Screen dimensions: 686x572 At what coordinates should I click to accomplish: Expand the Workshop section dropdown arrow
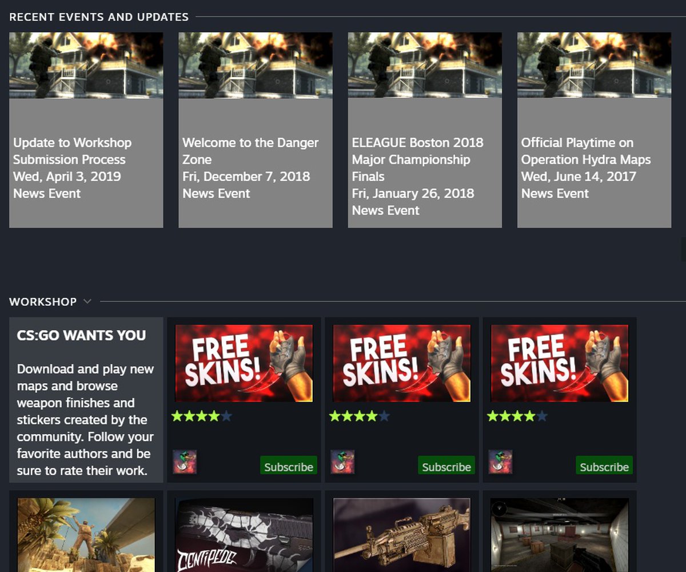point(87,301)
